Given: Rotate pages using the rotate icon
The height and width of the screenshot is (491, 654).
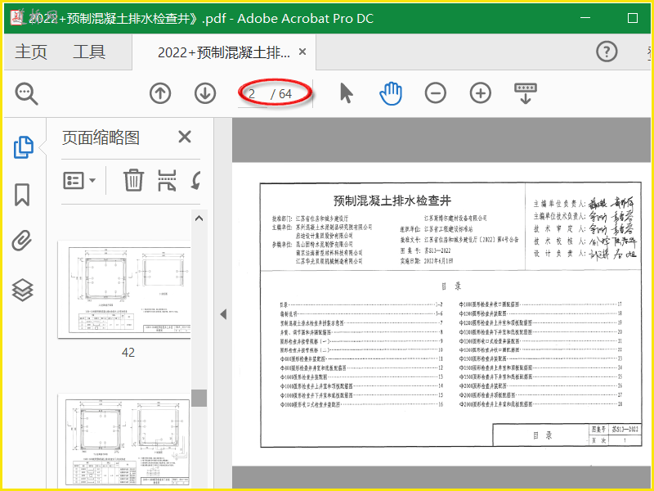Looking at the screenshot, I should coord(196,180).
